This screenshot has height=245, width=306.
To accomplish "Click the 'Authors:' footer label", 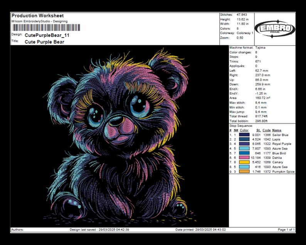I will click(17, 230).
